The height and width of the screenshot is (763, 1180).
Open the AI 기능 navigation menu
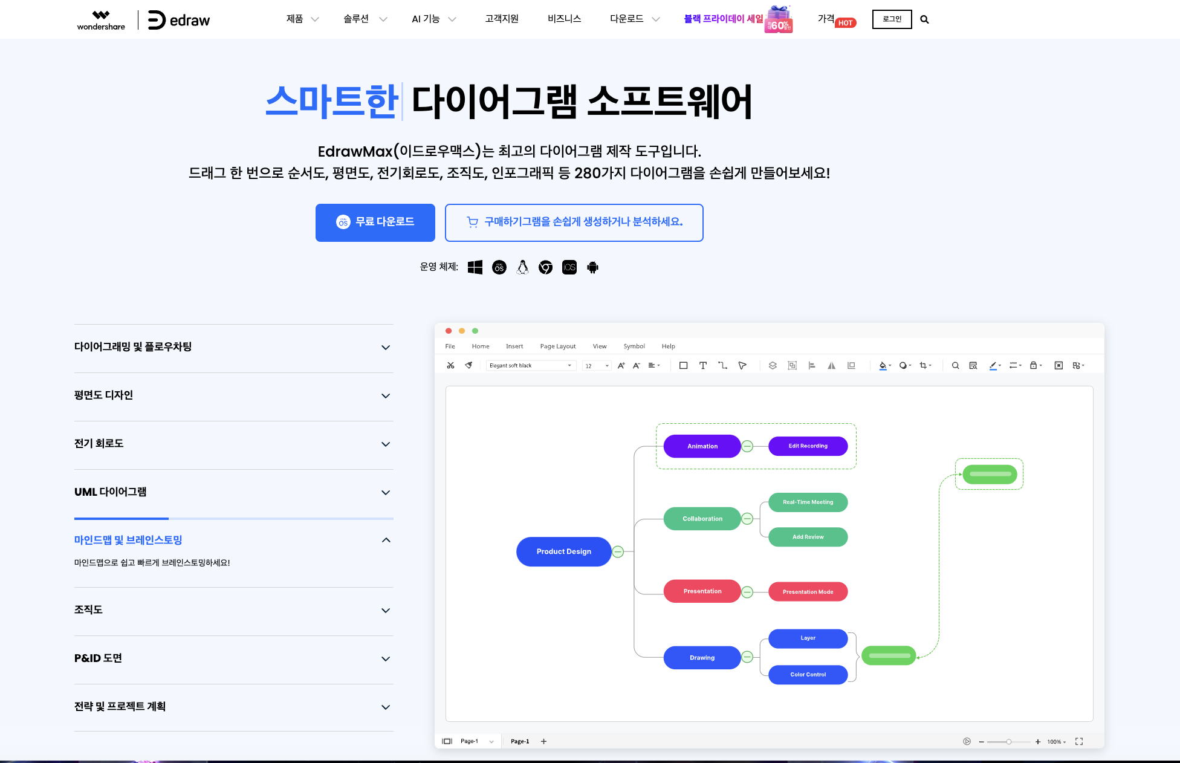(434, 19)
